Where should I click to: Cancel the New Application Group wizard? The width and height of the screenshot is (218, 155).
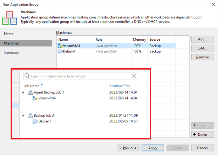point(202,148)
